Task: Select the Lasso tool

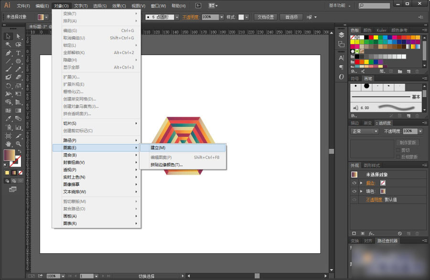Action: [18, 45]
